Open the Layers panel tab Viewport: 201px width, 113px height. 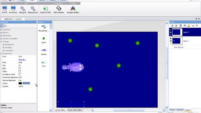pyautogui.click(x=188, y=110)
